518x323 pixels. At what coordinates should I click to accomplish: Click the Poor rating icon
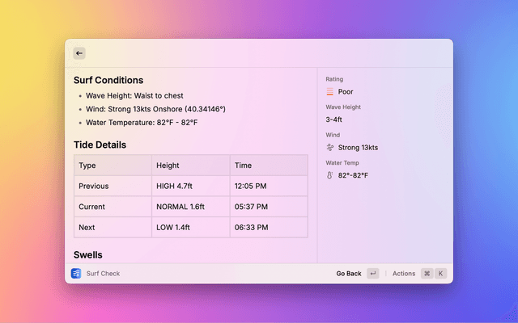point(330,92)
